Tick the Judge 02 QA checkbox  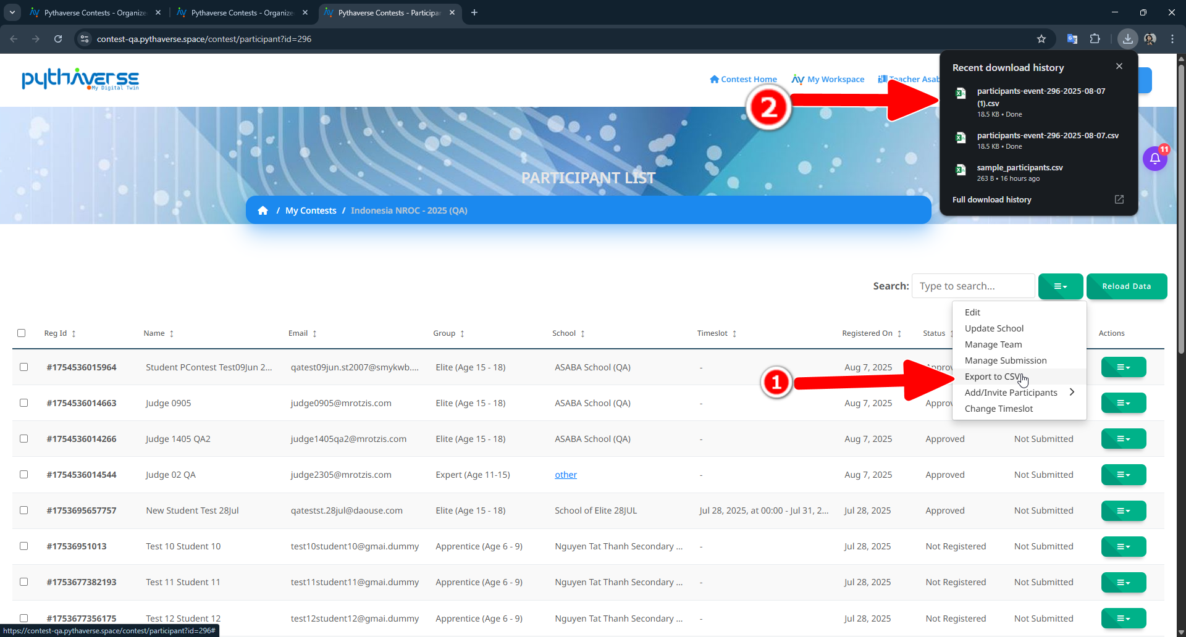[24, 474]
